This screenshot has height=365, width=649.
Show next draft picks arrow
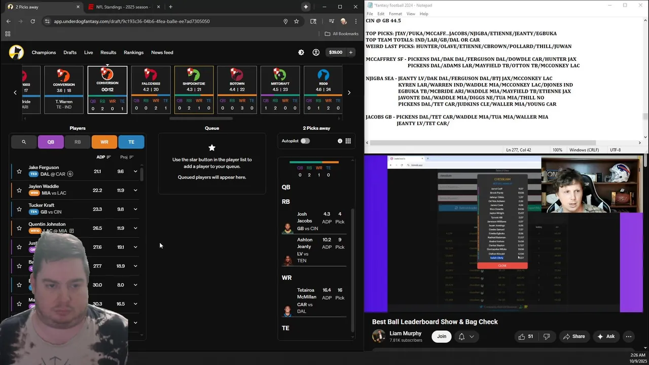point(349,92)
